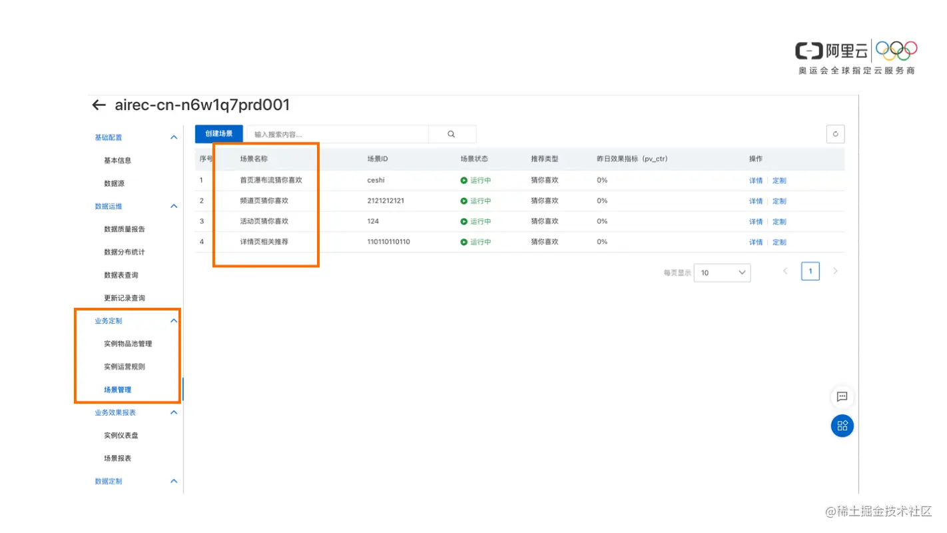Open 数据源 in the sidebar
The image size is (947, 533).
point(114,183)
